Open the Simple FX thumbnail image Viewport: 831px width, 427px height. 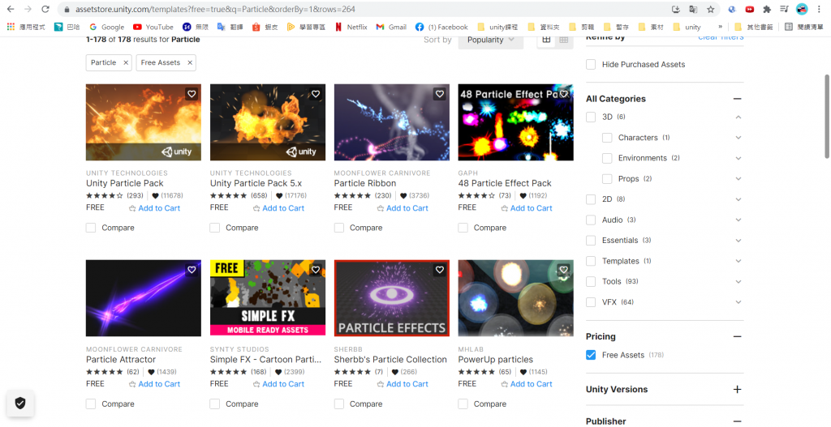click(268, 298)
